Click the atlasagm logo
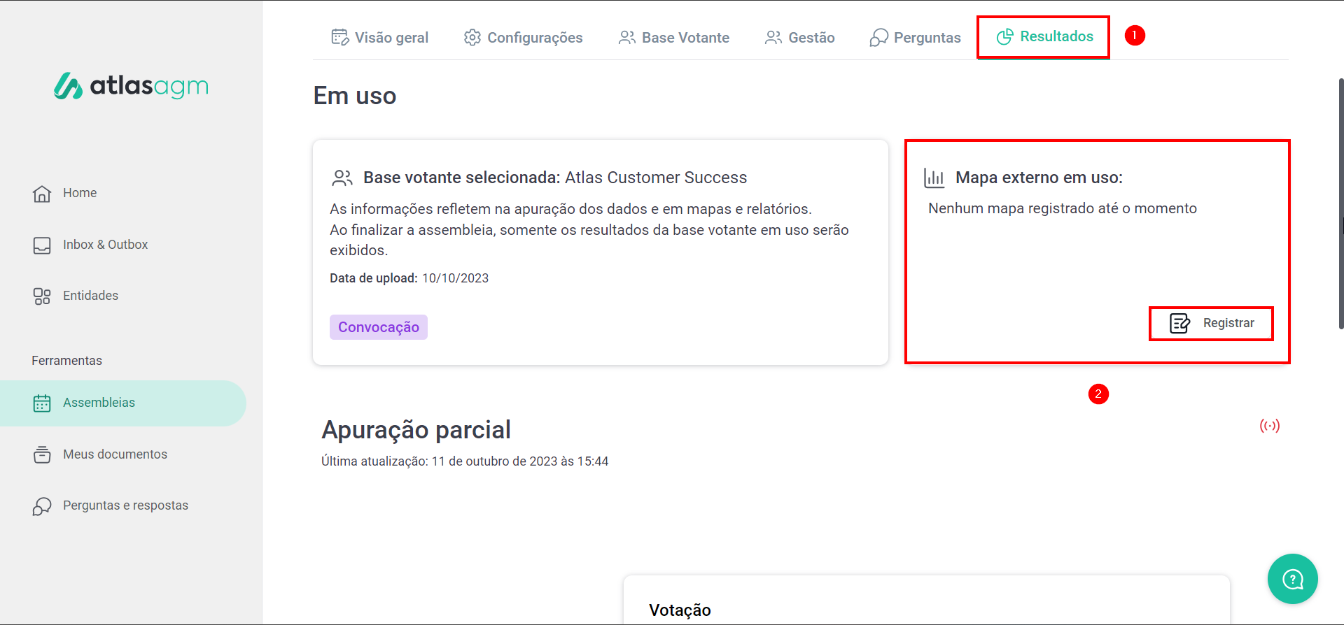 (x=132, y=86)
